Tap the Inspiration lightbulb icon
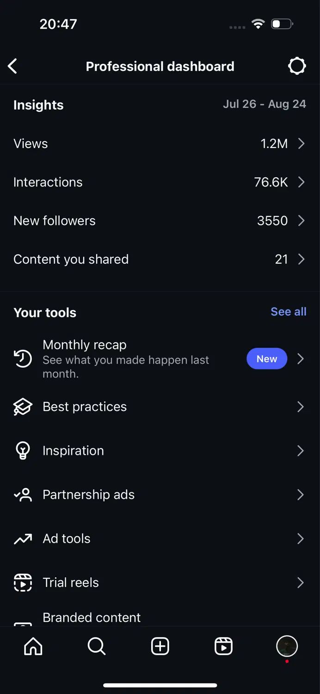 pyautogui.click(x=23, y=451)
